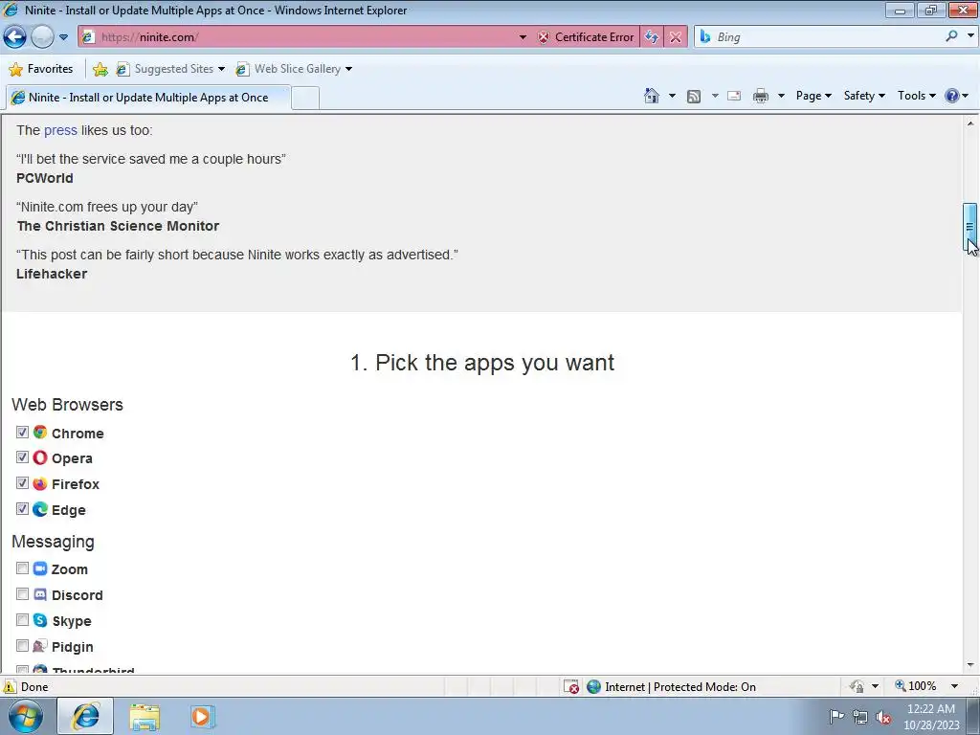
Task: Stop page loading with the X icon
Action: [676, 37]
